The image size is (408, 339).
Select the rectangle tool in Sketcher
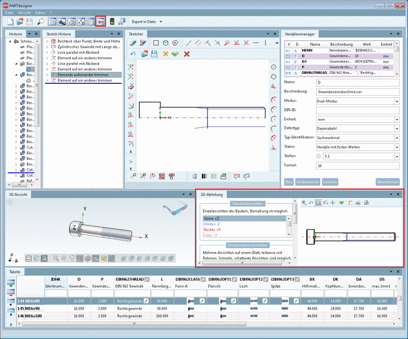coord(156,43)
